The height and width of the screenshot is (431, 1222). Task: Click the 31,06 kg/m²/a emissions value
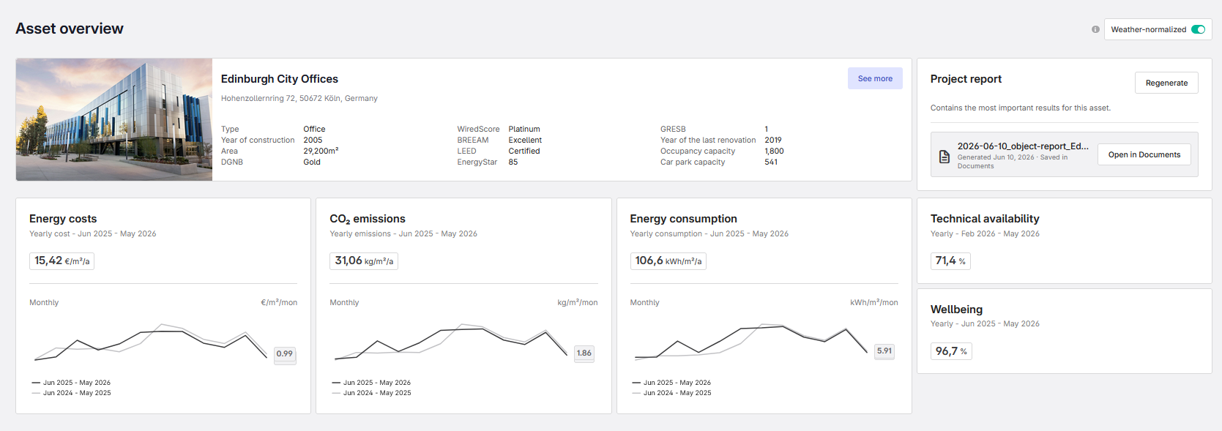pyautogui.click(x=364, y=261)
